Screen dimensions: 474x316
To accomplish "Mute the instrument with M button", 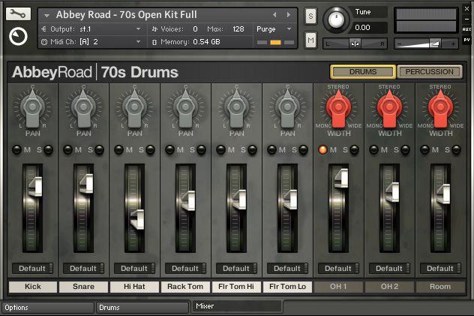I will [x=310, y=40].
